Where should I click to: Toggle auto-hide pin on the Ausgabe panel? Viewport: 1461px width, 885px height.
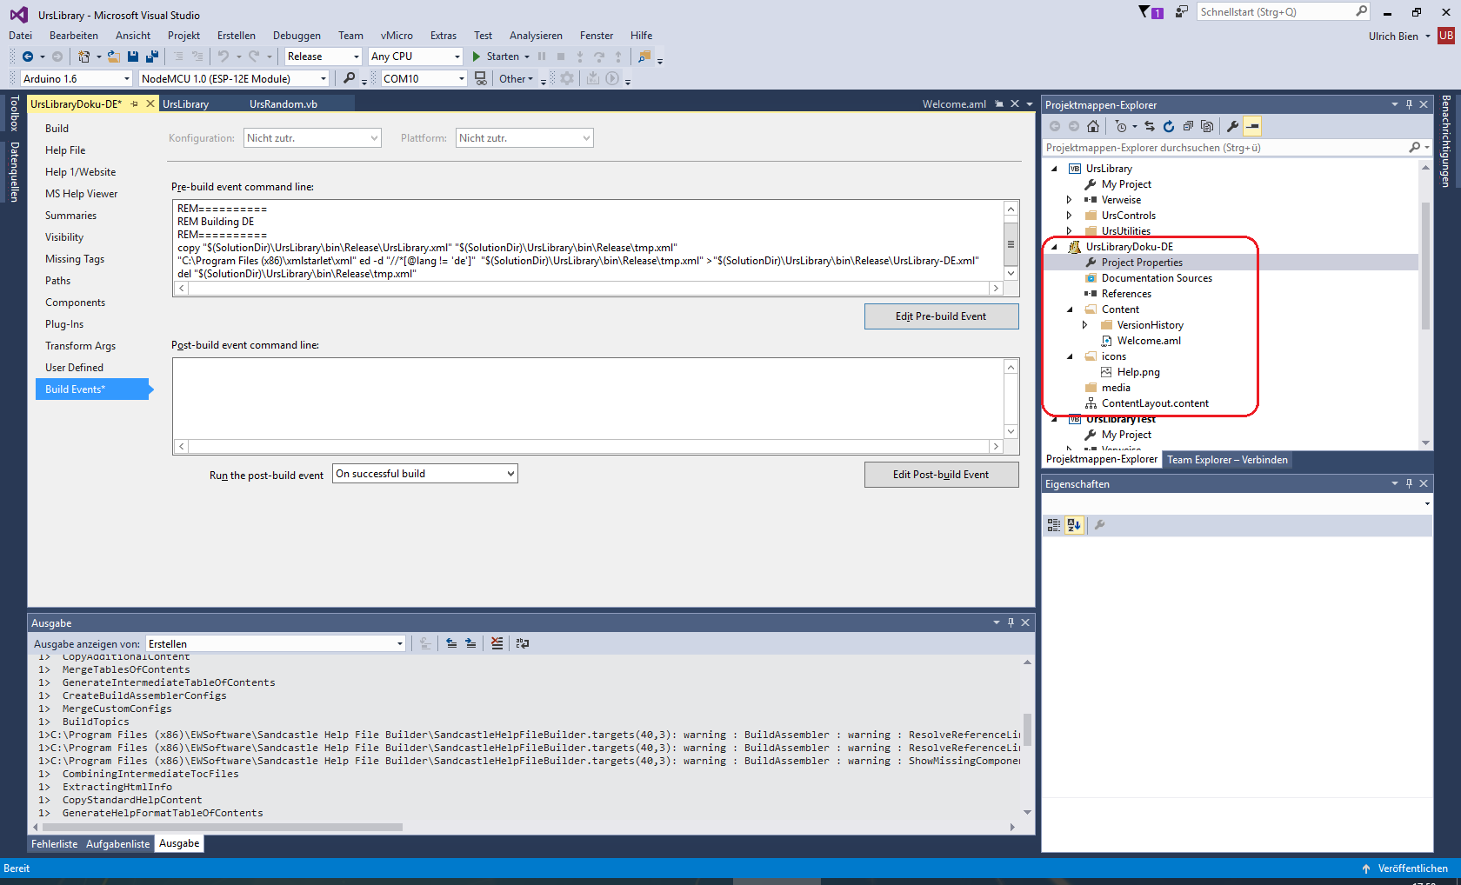(x=1011, y=622)
